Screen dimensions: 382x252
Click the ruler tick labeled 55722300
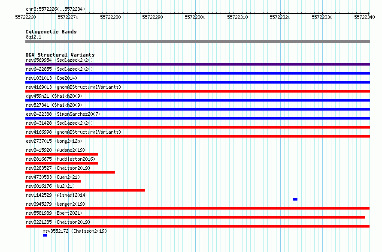[x=195, y=17]
